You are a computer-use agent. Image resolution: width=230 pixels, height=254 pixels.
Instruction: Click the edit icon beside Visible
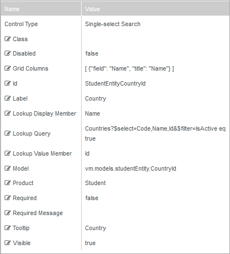click(x=7, y=243)
